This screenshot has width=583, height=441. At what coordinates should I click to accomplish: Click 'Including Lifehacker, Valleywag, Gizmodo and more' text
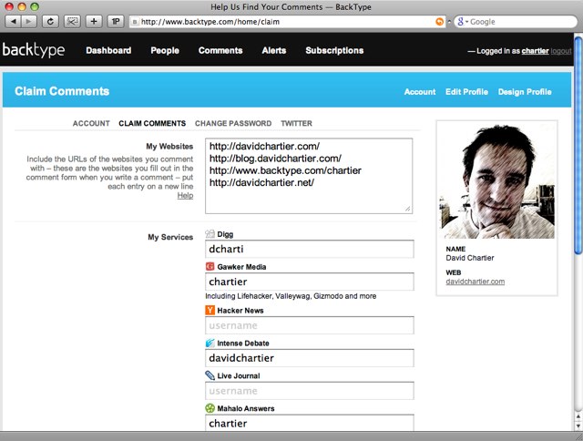(x=291, y=296)
